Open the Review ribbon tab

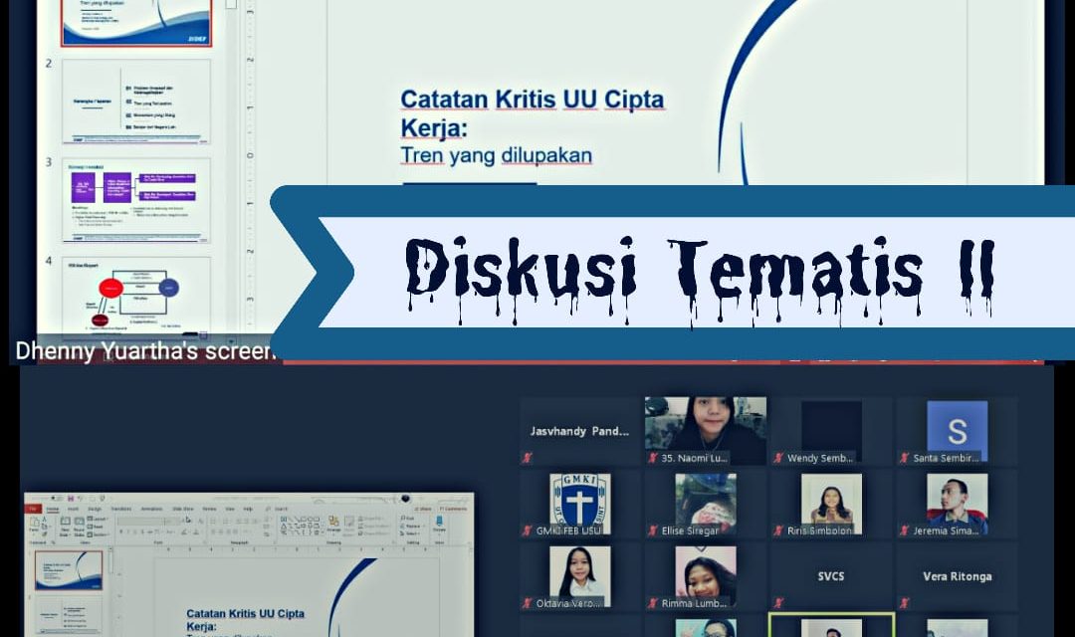(209, 509)
